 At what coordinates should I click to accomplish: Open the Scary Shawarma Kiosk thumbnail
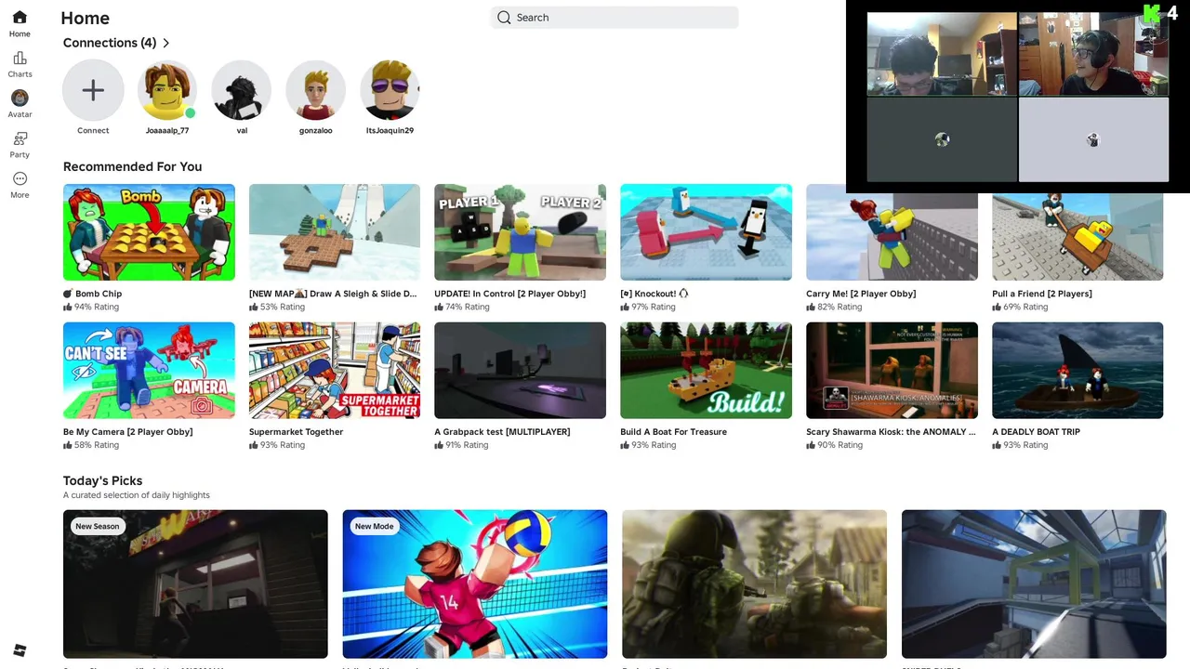click(892, 371)
